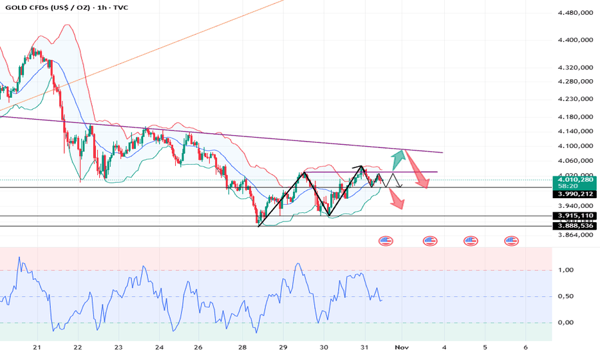Select the 3.915,110 price level label

point(575,216)
